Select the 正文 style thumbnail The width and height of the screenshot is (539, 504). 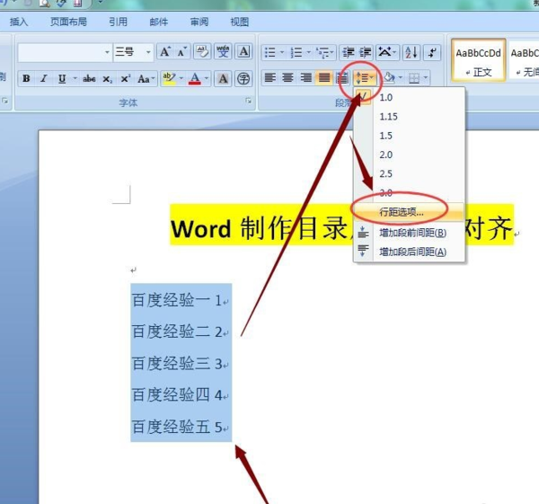[x=478, y=60]
